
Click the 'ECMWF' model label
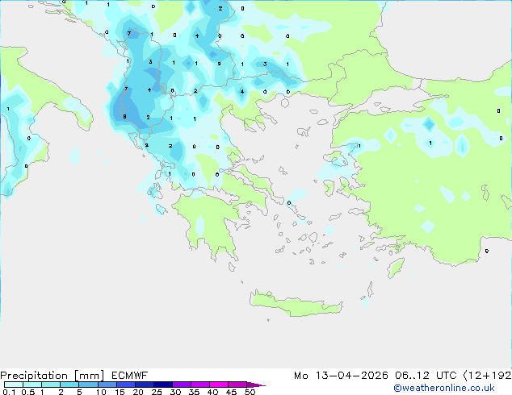point(130,376)
